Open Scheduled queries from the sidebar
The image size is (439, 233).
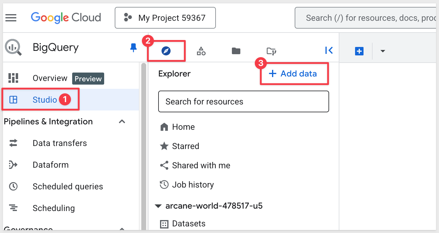(x=68, y=187)
